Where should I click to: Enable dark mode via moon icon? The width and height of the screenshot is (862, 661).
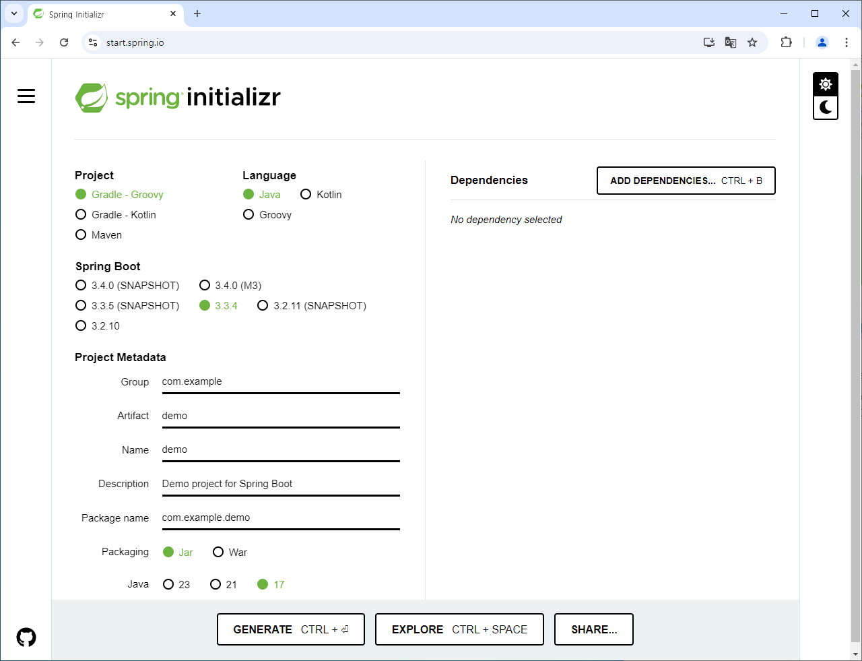coord(826,107)
